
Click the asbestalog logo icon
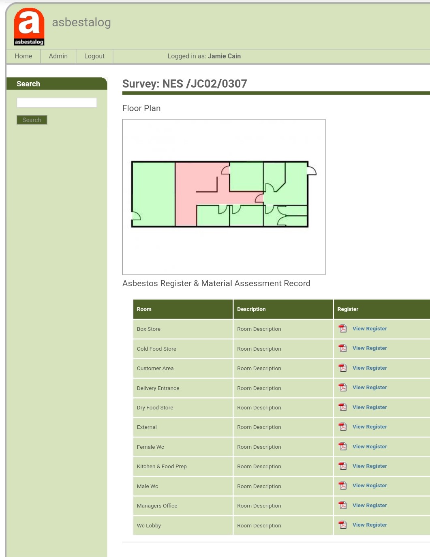tap(29, 26)
